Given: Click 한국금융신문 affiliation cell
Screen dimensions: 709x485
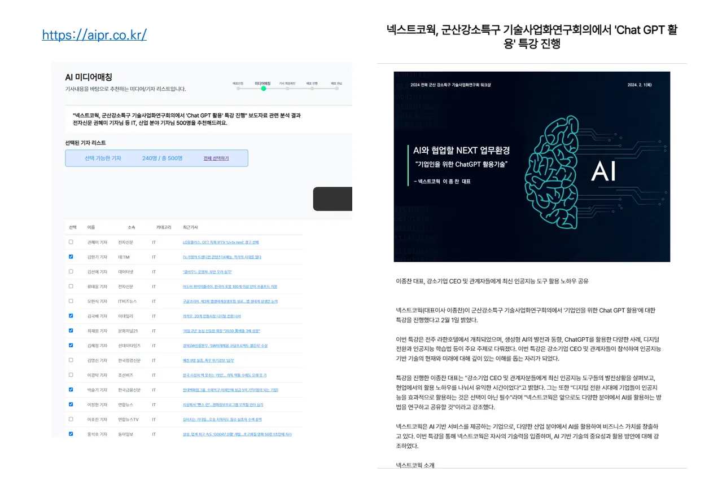Looking at the screenshot, I should click(x=129, y=390).
